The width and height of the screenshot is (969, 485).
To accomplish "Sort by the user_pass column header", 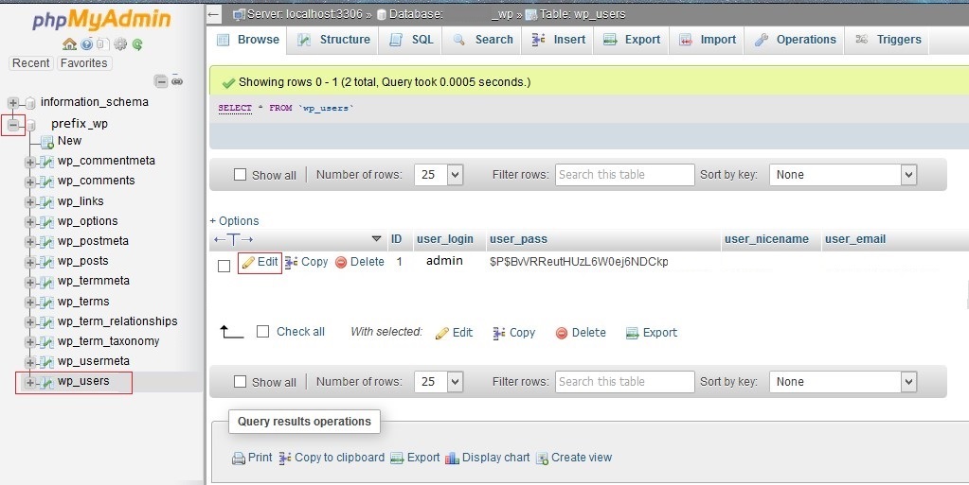I will [x=518, y=239].
